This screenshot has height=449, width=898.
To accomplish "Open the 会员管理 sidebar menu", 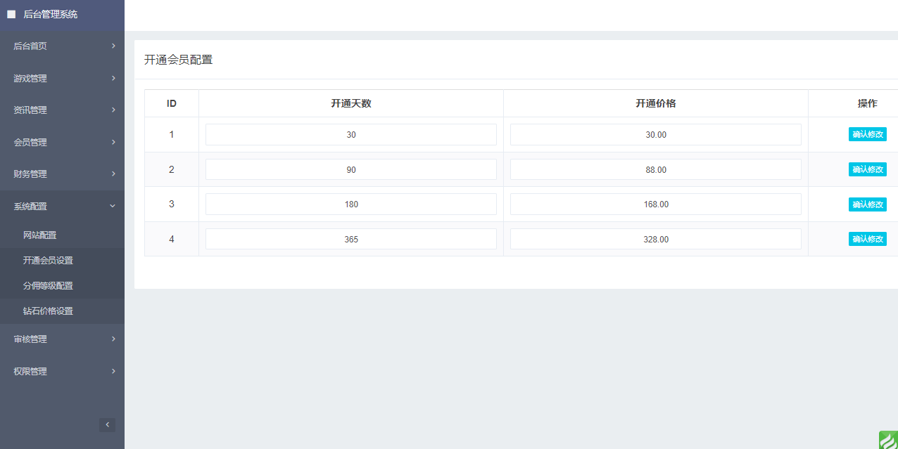I will (x=30, y=143).
